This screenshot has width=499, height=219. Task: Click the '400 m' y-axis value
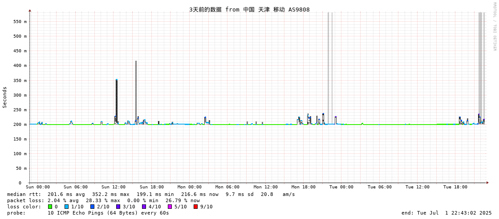(20, 66)
